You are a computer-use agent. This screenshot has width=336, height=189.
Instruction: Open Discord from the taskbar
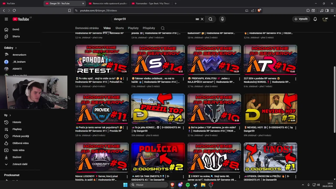180,185
